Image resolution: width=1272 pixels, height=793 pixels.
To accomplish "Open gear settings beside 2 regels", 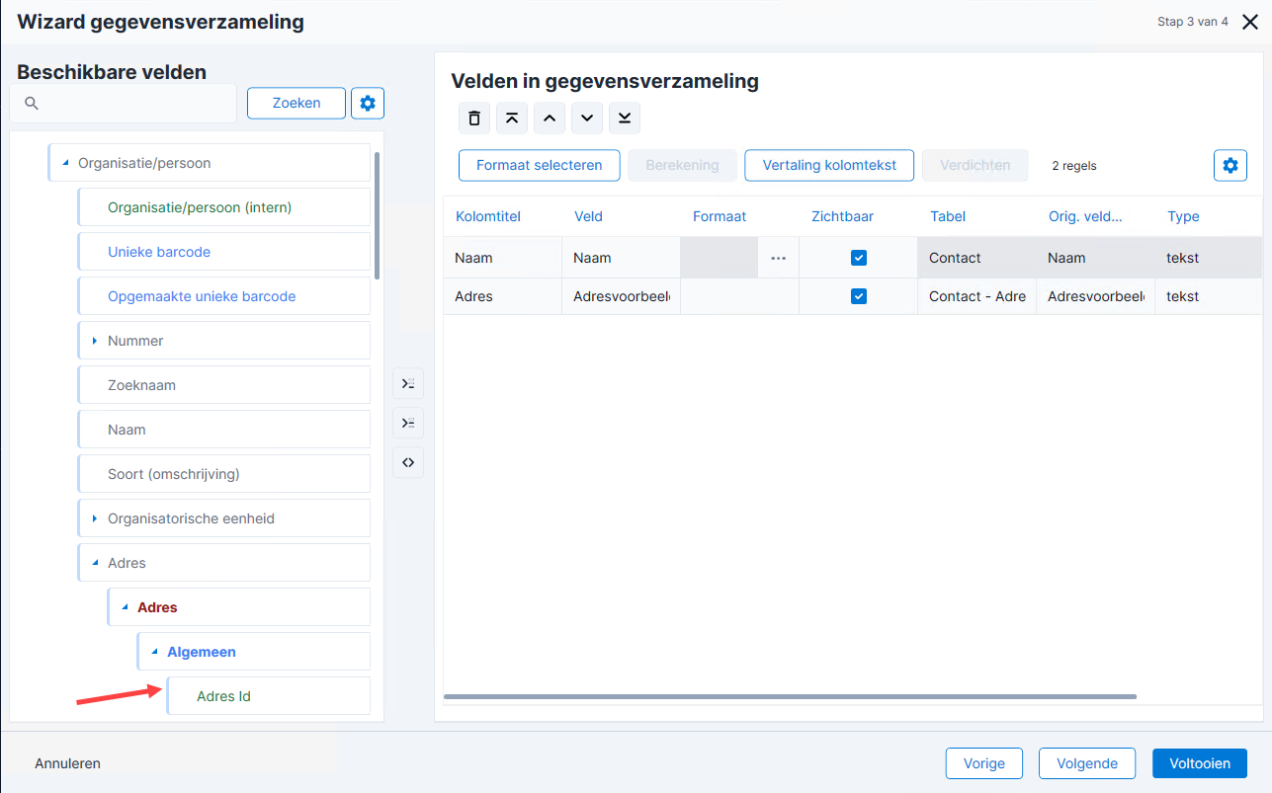I will point(1230,166).
